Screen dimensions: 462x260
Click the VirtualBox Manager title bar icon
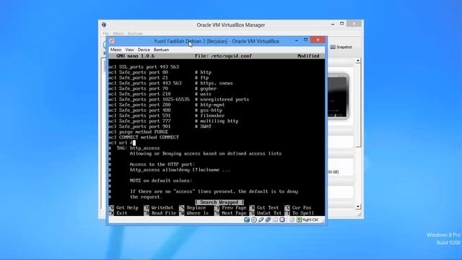point(104,25)
